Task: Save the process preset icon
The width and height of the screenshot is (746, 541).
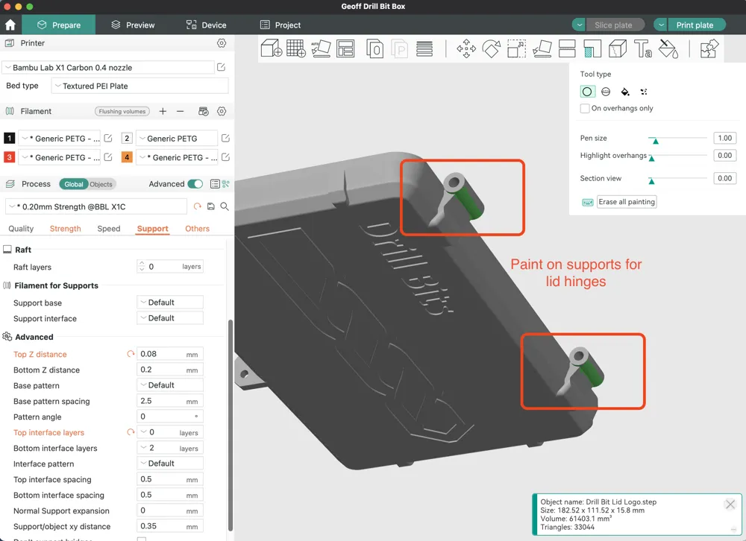Action: (x=211, y=206)
